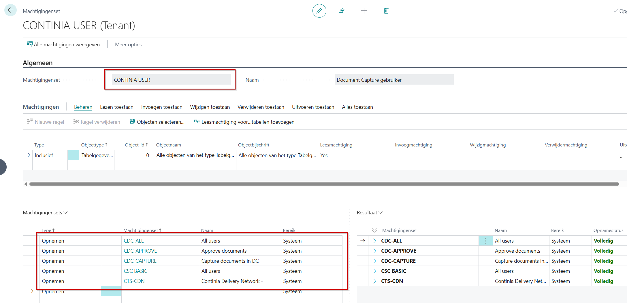627x303 pixels.
Task: Select Wijzigen toestaan menu
Action: [x=210, y=107]
